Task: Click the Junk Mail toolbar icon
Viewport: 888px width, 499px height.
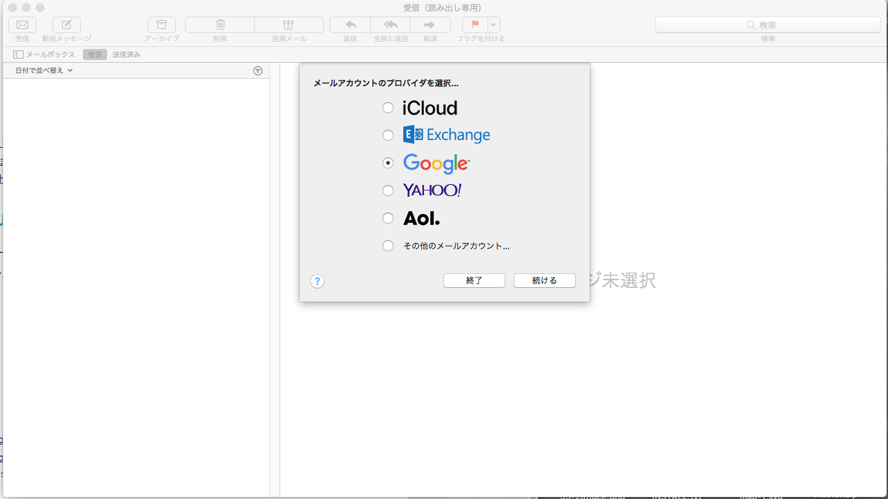Action: [x=289, y=25]
